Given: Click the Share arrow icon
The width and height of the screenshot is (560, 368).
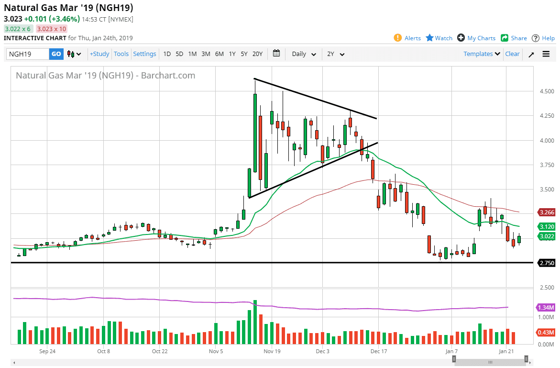Looking at the screenshot, I should (505, 38).
